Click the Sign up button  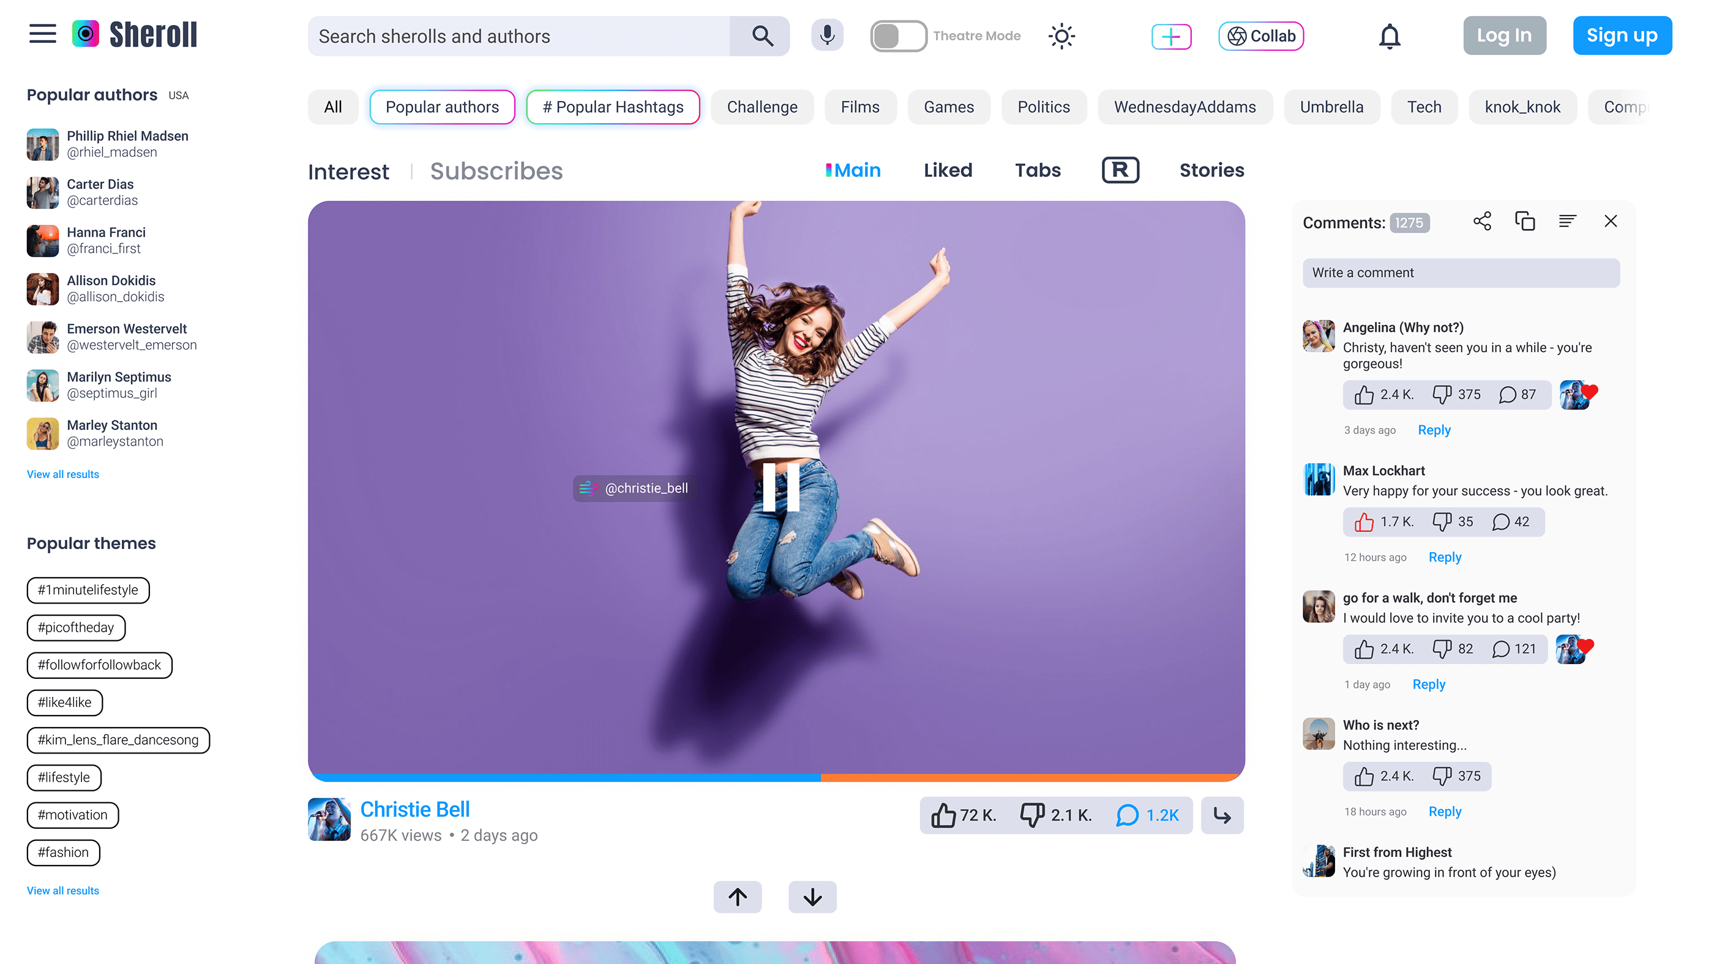pyautogui.click(x=1622, y=36)
